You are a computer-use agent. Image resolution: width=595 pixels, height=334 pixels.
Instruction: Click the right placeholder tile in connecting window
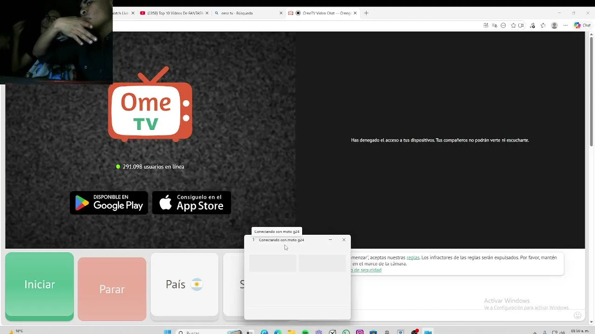(x=322, y=263)
